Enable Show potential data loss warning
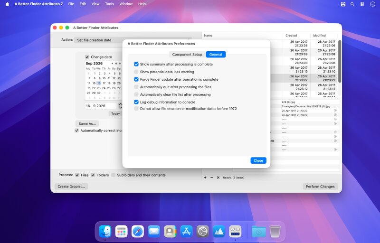This screenshot has width=380, height=243. [136, 72]
